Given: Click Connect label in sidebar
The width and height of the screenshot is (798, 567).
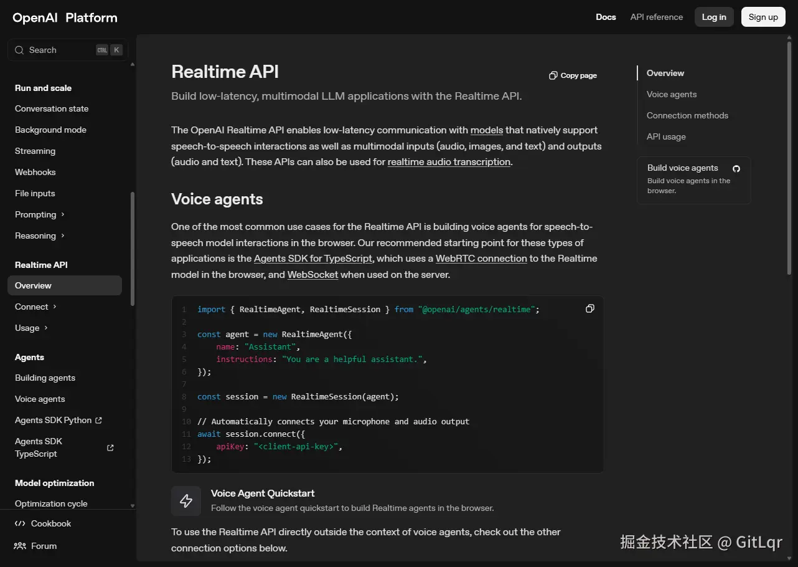Looking at the screenshot, I should point(32,307).
